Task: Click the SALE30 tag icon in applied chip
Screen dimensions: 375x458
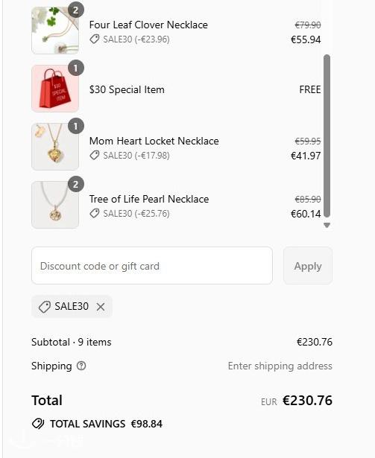Action: pos(45,307)
